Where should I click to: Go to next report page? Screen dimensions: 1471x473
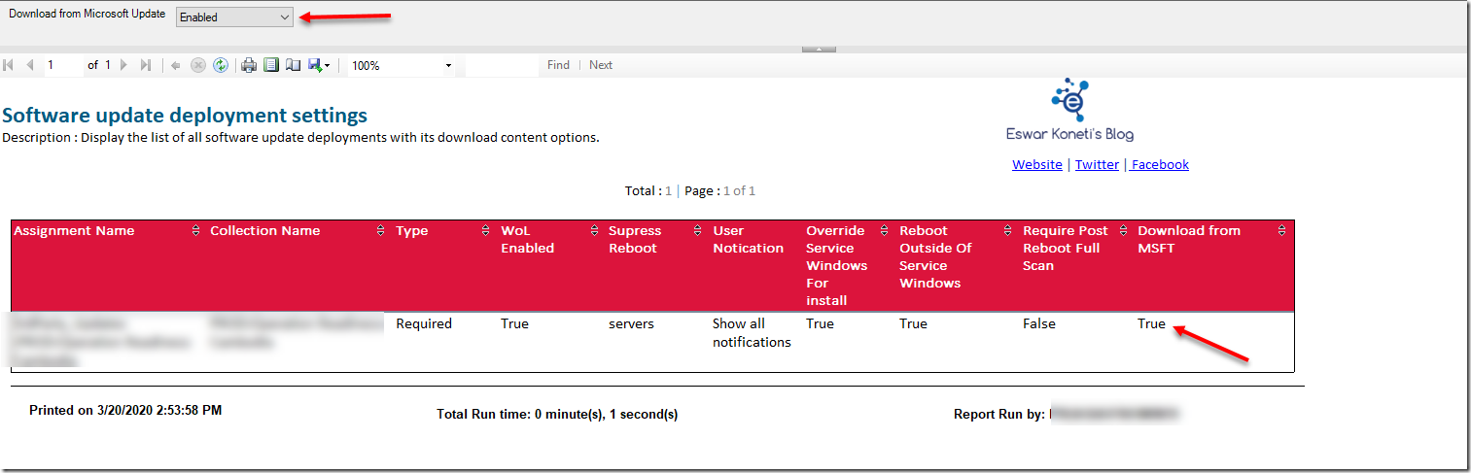(x=123, y=65)
